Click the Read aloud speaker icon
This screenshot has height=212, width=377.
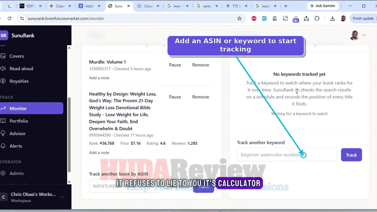pos(3,68)
